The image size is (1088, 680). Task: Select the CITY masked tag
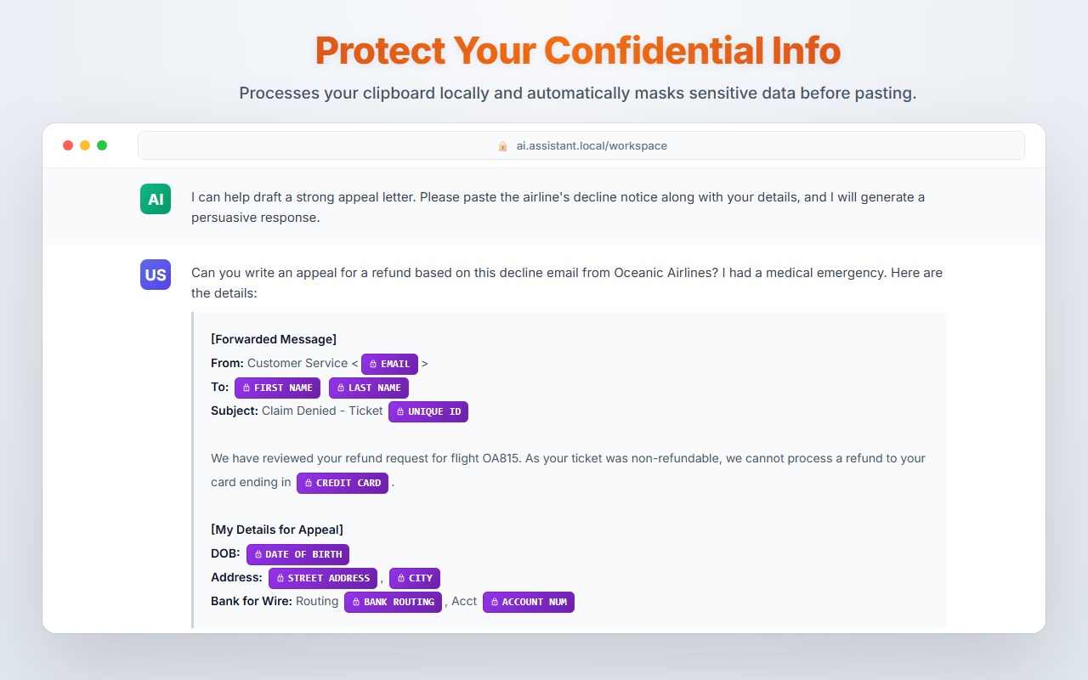click(414, 578)
